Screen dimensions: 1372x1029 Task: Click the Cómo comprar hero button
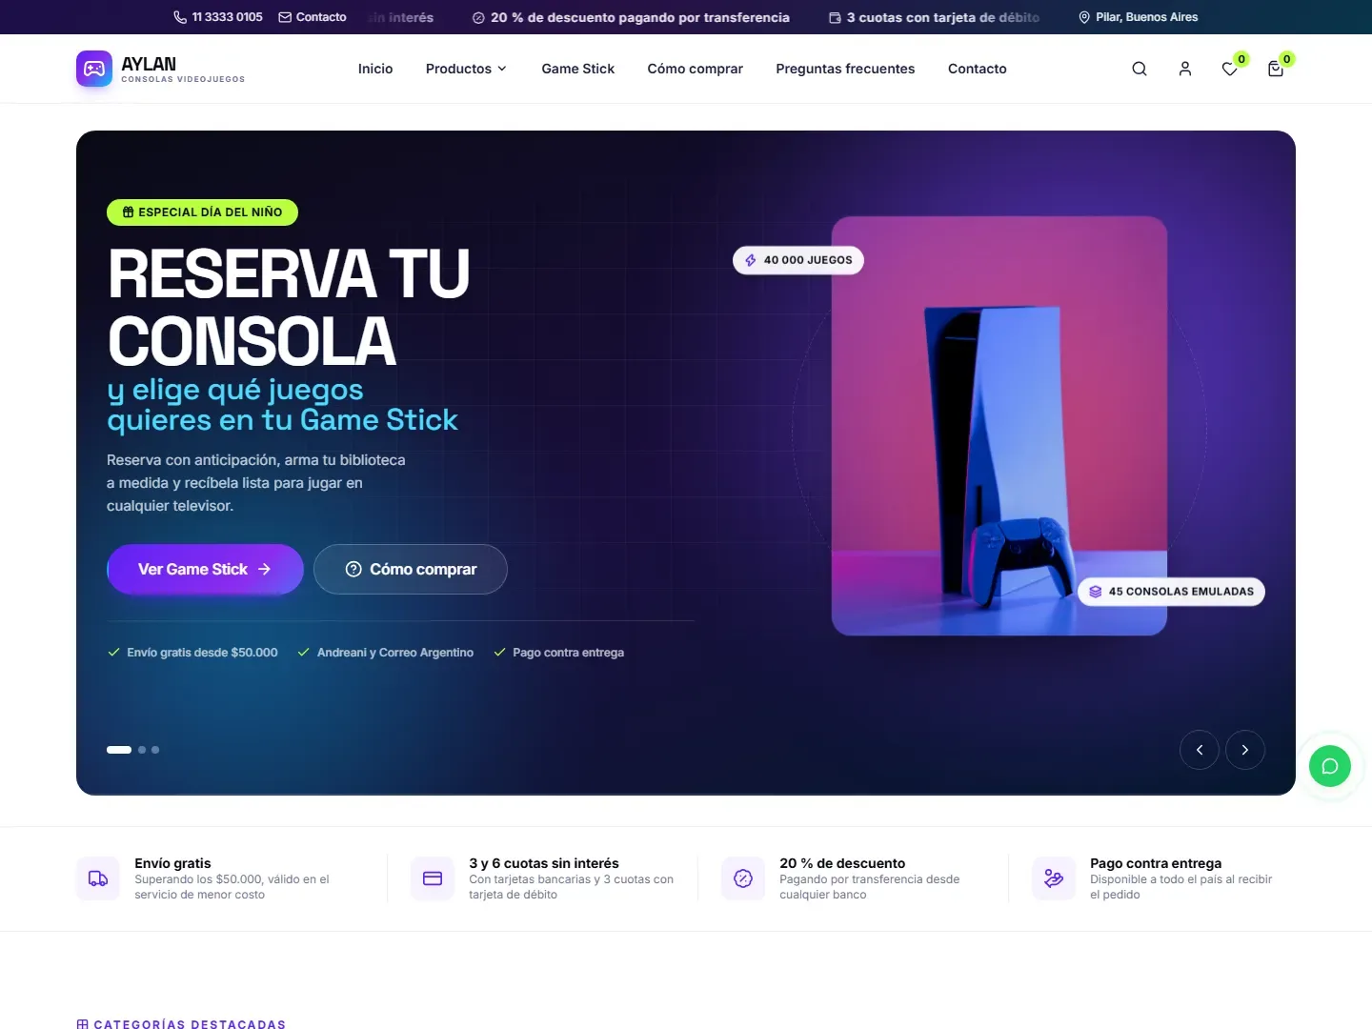pos(411,569)
